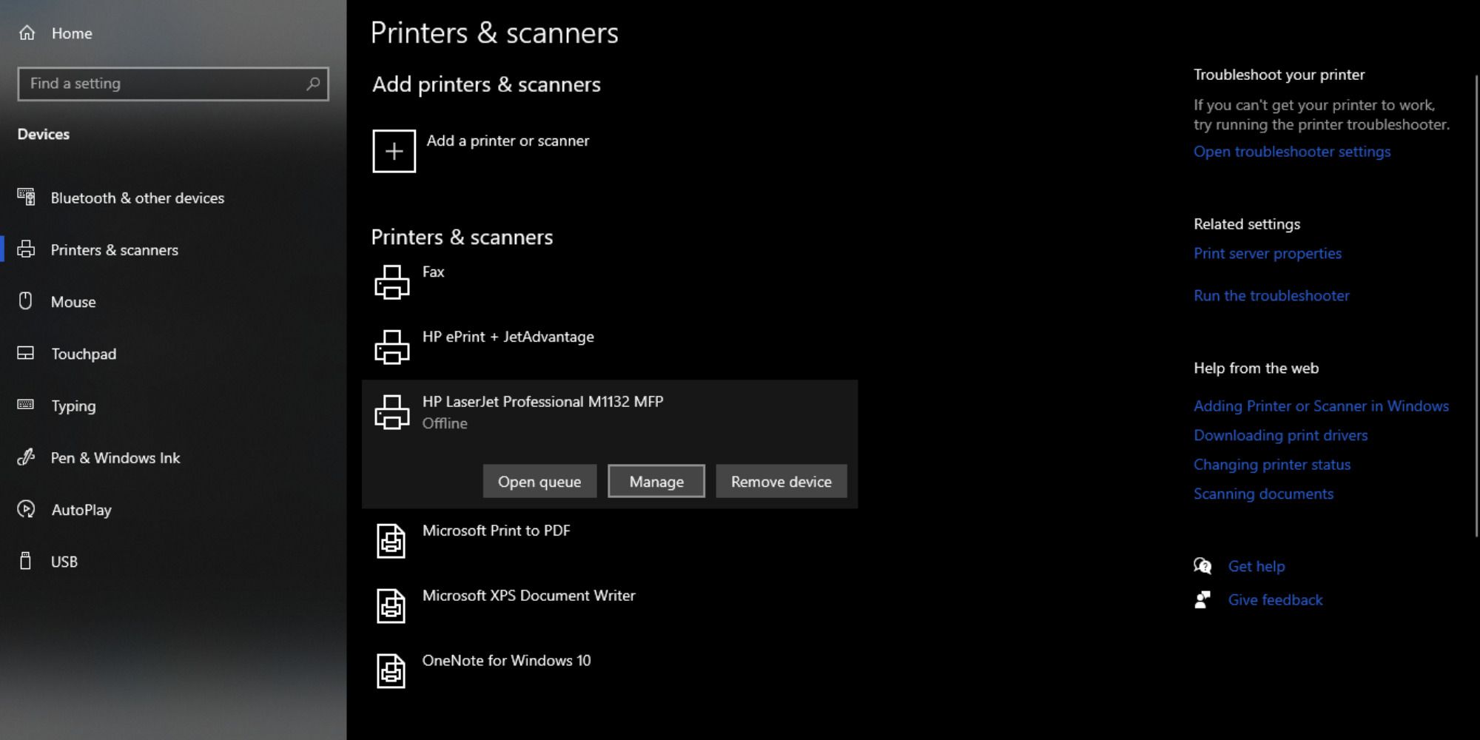This screenshot has height=740, width=1480.
Task: Click the Home icon in sidebar
Action: [27, 33]
